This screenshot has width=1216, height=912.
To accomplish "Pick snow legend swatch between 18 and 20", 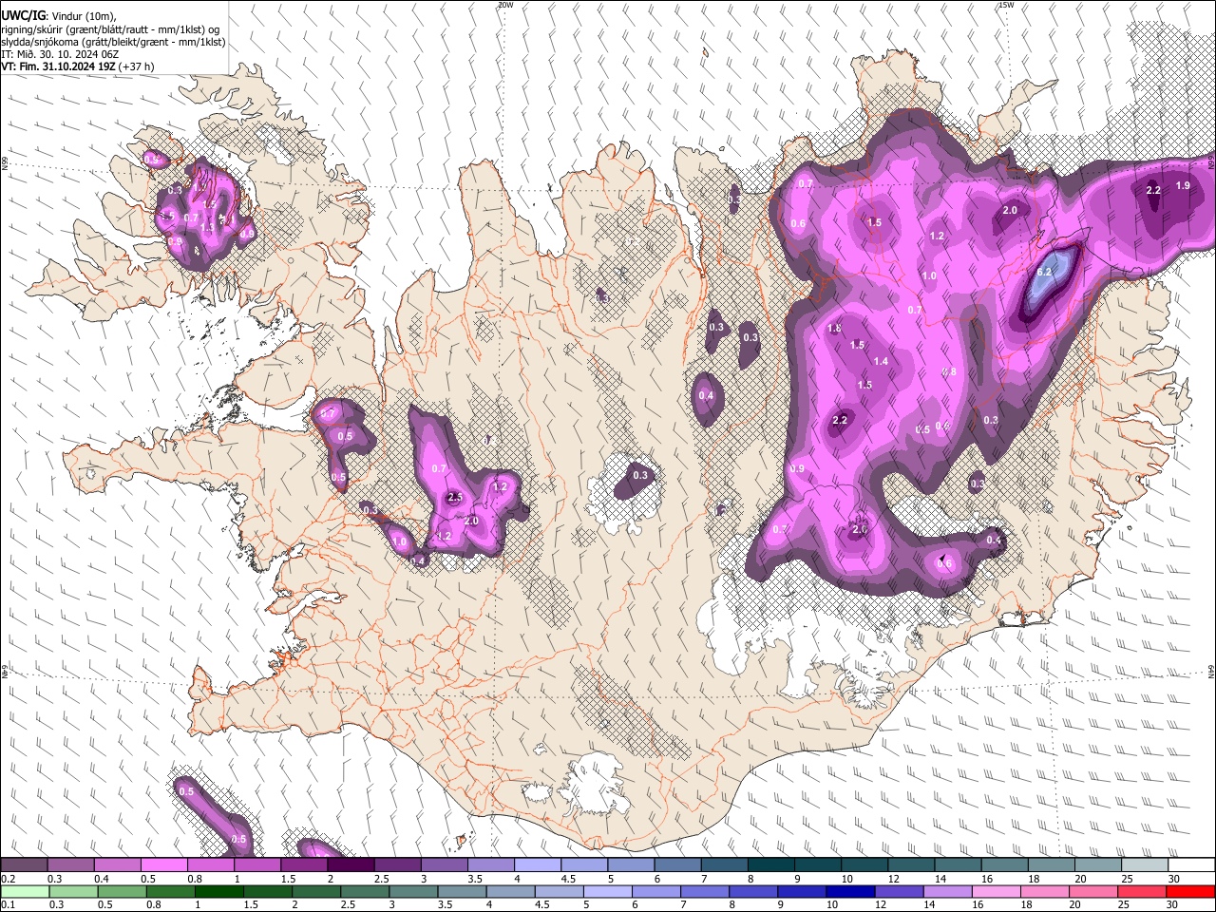I will tap(1051, 865).
